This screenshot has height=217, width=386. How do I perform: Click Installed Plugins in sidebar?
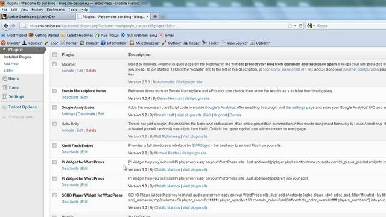point(17,57)
